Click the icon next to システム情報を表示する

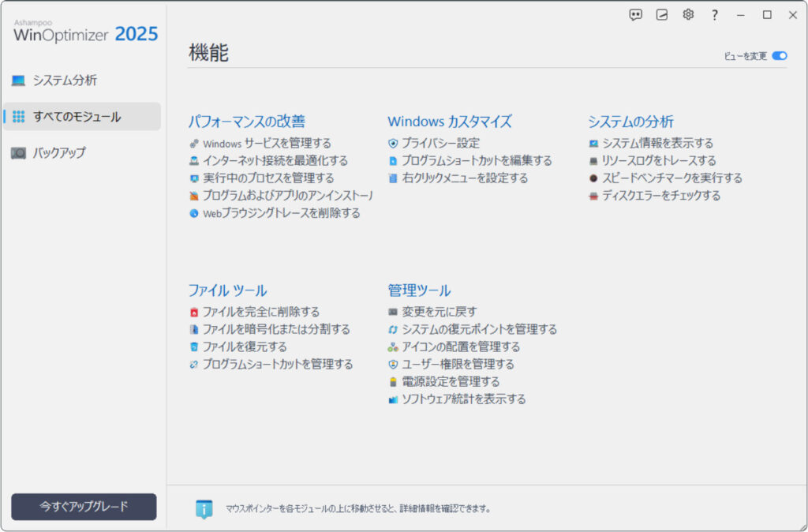(x=593, y=144)
